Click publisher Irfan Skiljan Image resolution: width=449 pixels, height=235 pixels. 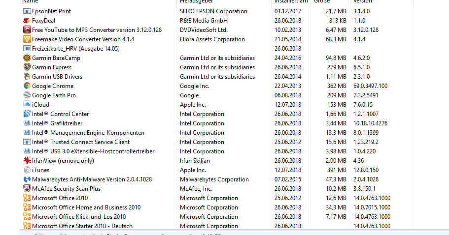click(195, 160)
